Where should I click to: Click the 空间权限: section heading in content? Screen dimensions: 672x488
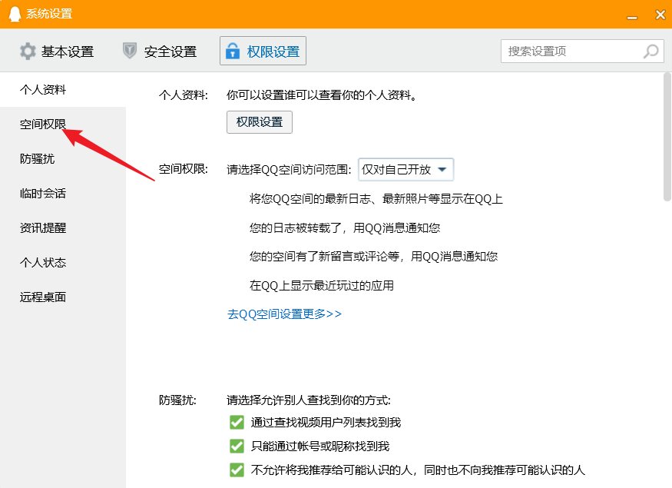click(183, 169)
